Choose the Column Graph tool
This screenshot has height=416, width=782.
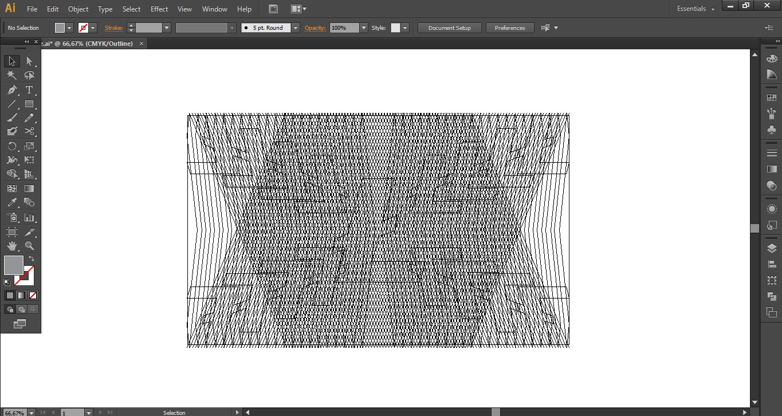tap(29, 218)
